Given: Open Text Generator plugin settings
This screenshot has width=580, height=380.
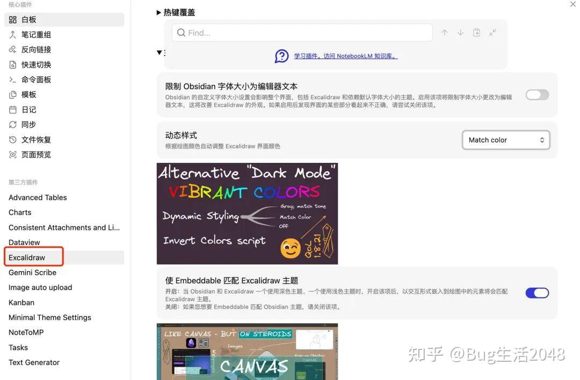Looking at the screenshot, I should click(64, 363).
